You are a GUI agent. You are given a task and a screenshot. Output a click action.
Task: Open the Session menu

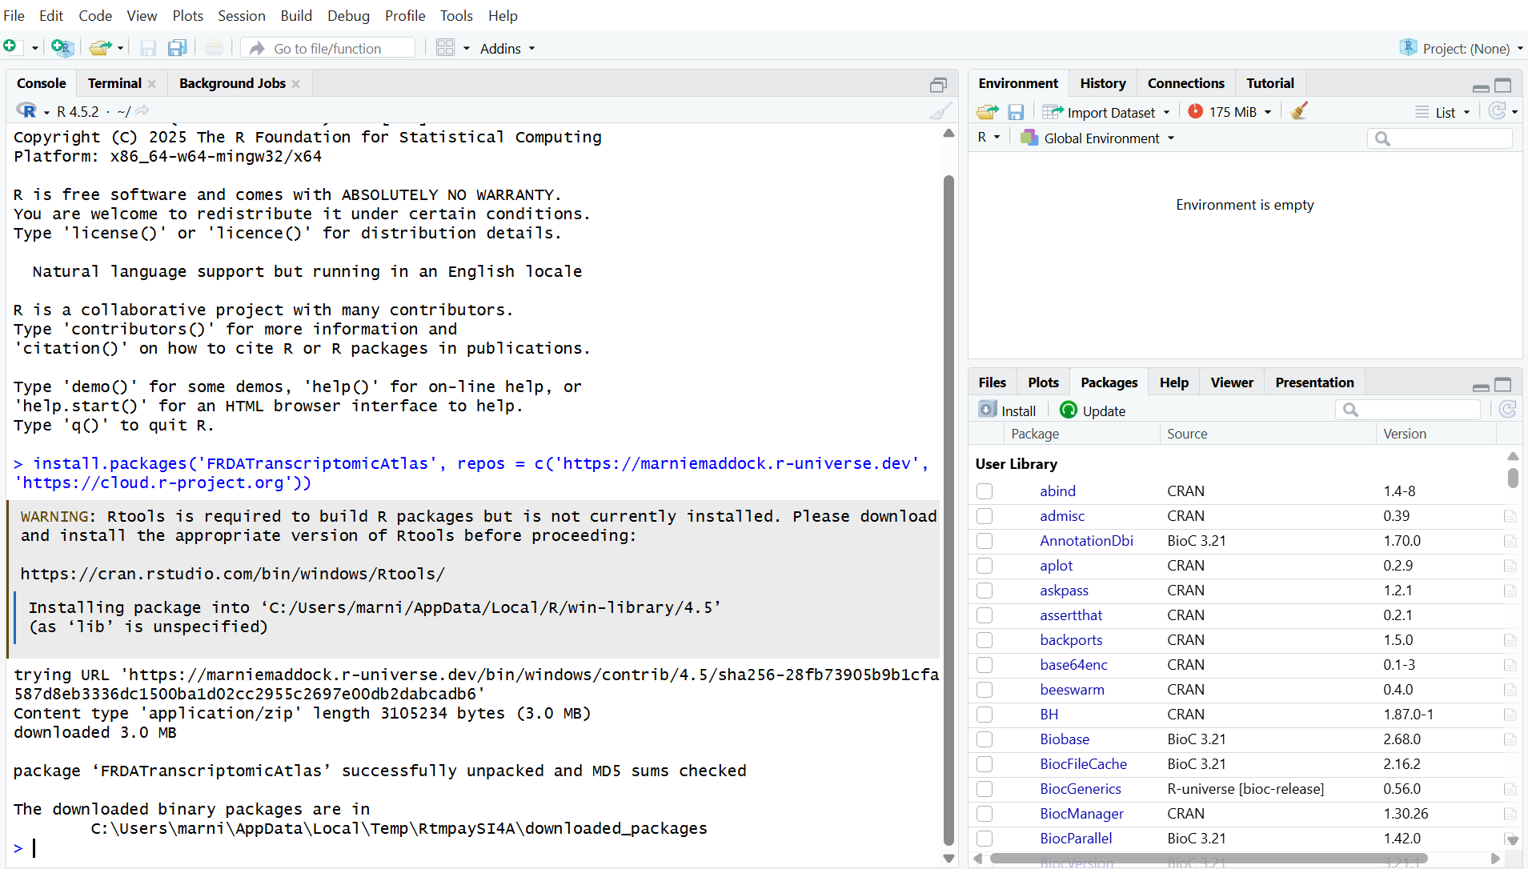[241, 16]
